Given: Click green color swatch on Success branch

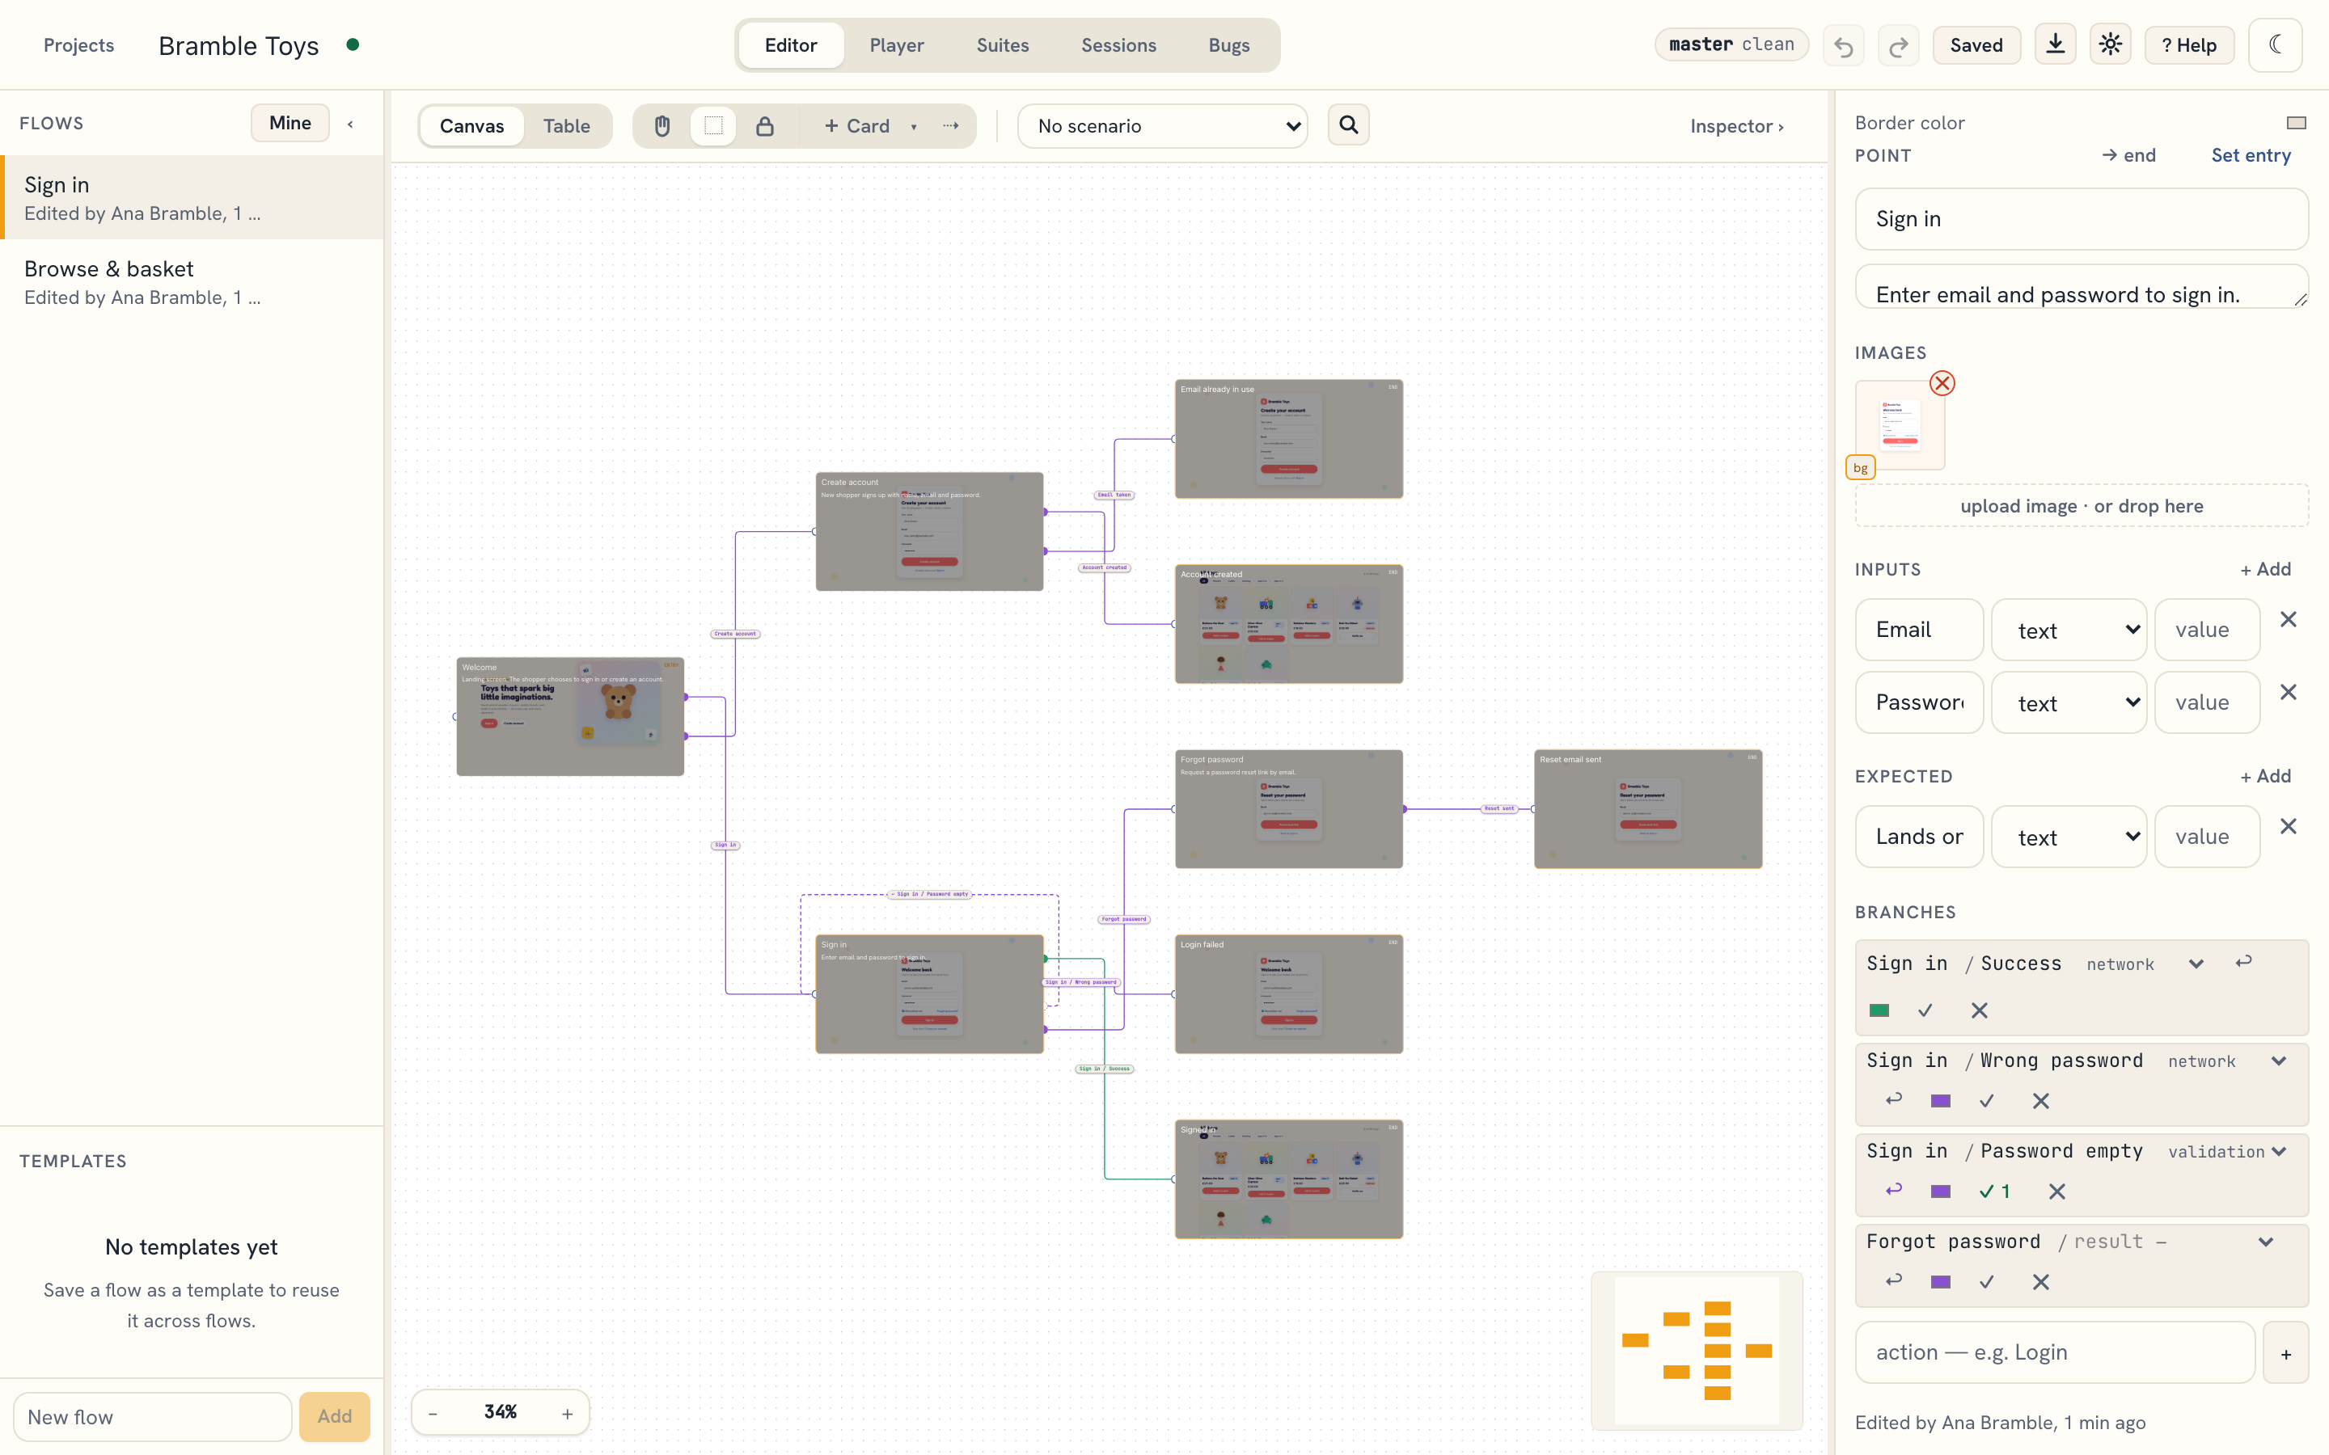Looking at the screenshot, I should 1879,1010.
